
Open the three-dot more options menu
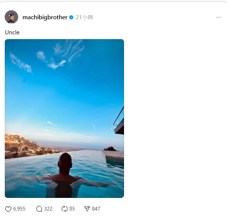219,17
